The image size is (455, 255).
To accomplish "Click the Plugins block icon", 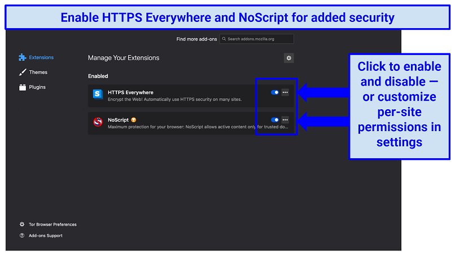I will click(x=23, y=87).
